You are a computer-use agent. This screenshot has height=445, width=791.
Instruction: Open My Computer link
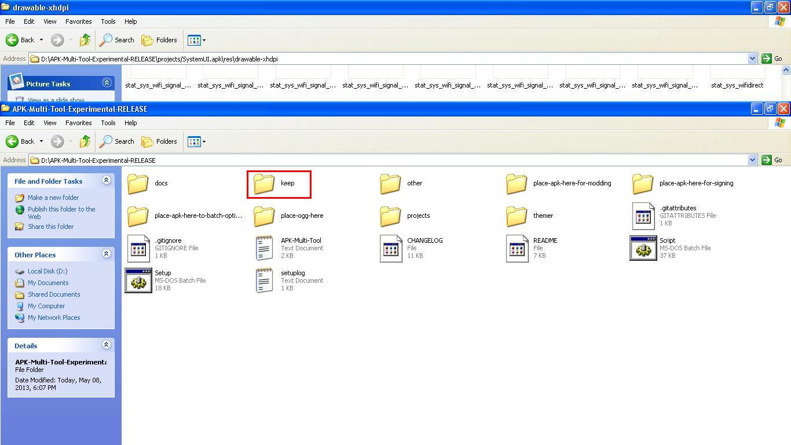click(x=46, y=306)
